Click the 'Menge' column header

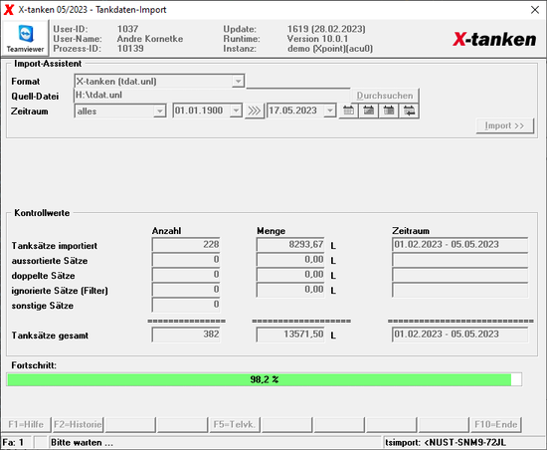(x=272, y=231)
